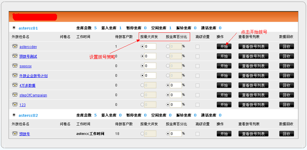The image size is (307, 150).
Task: Click the telephone icon beside sxxxssx
Action: tap(15, 65)
